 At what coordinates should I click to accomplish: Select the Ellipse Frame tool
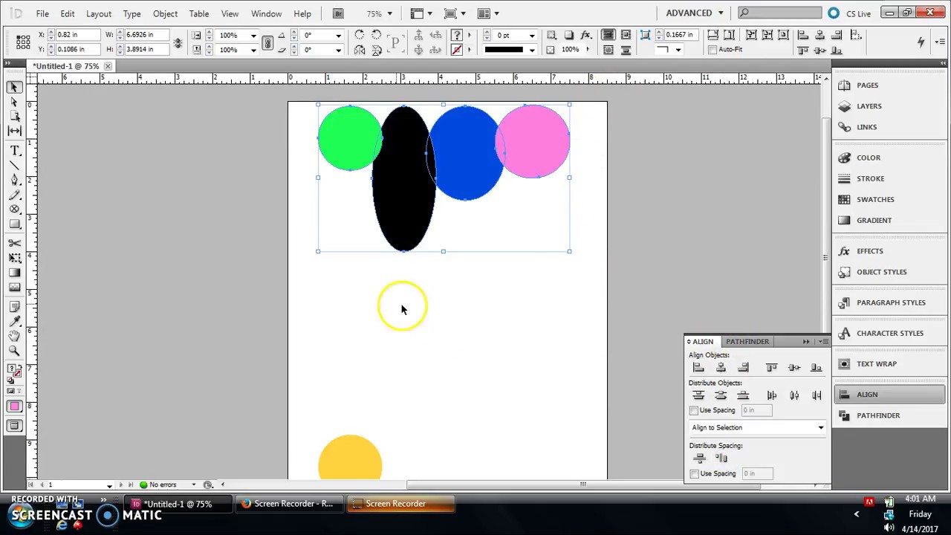14,210
